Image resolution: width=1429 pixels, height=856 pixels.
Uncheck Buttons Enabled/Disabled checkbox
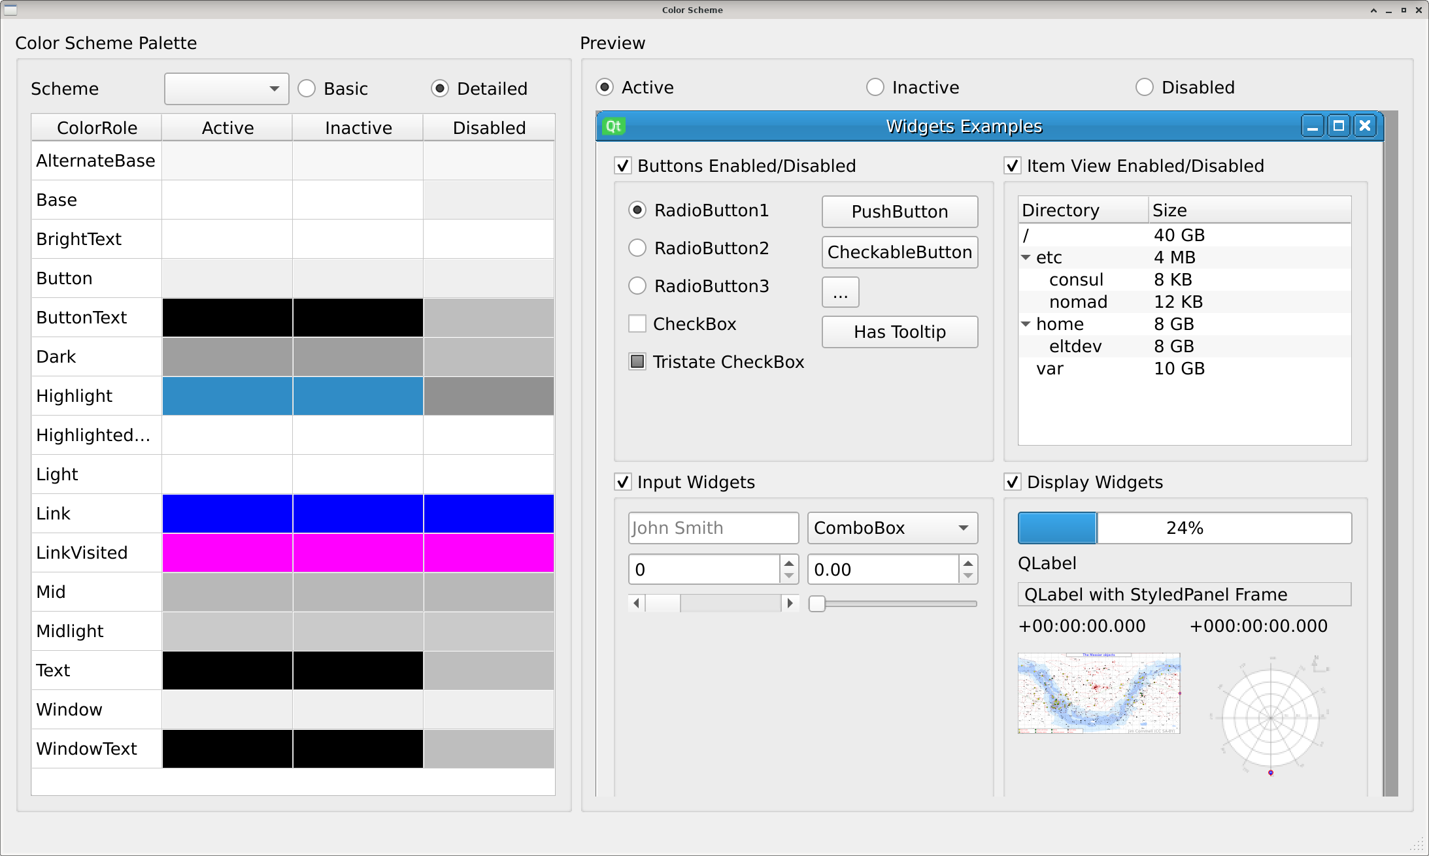[x=623, y=165]
